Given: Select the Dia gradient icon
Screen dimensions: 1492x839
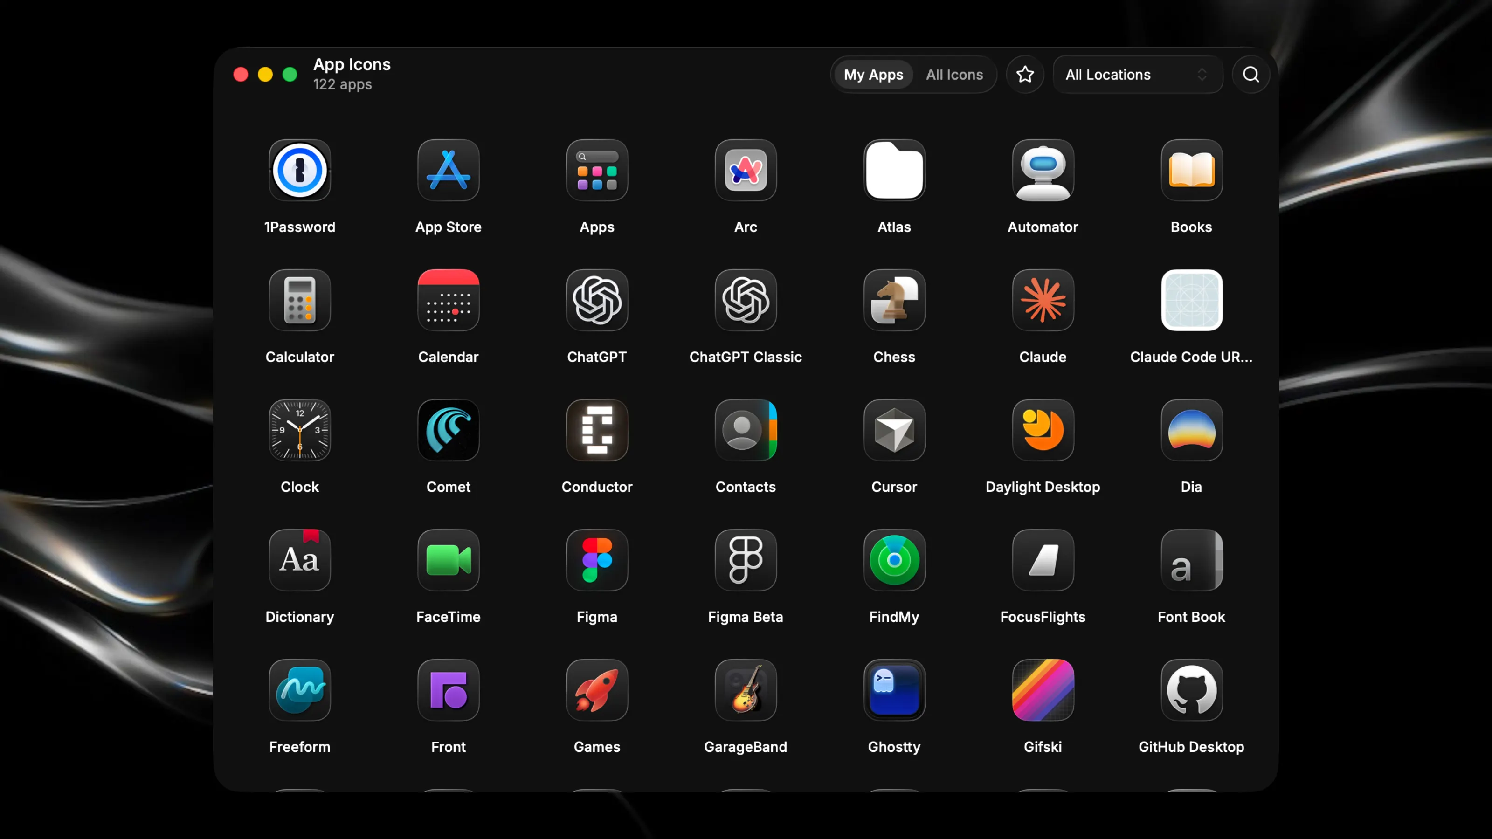Looking at the screenshot, I should pos(1191,430).
